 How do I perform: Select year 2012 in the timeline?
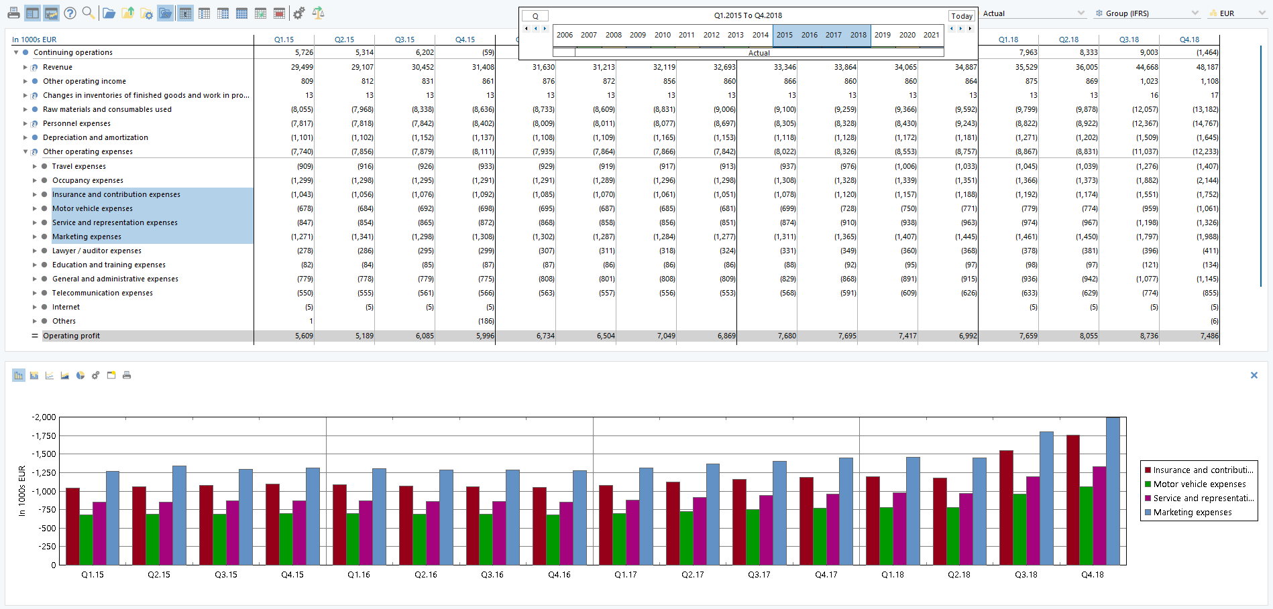tap(711, 35)
